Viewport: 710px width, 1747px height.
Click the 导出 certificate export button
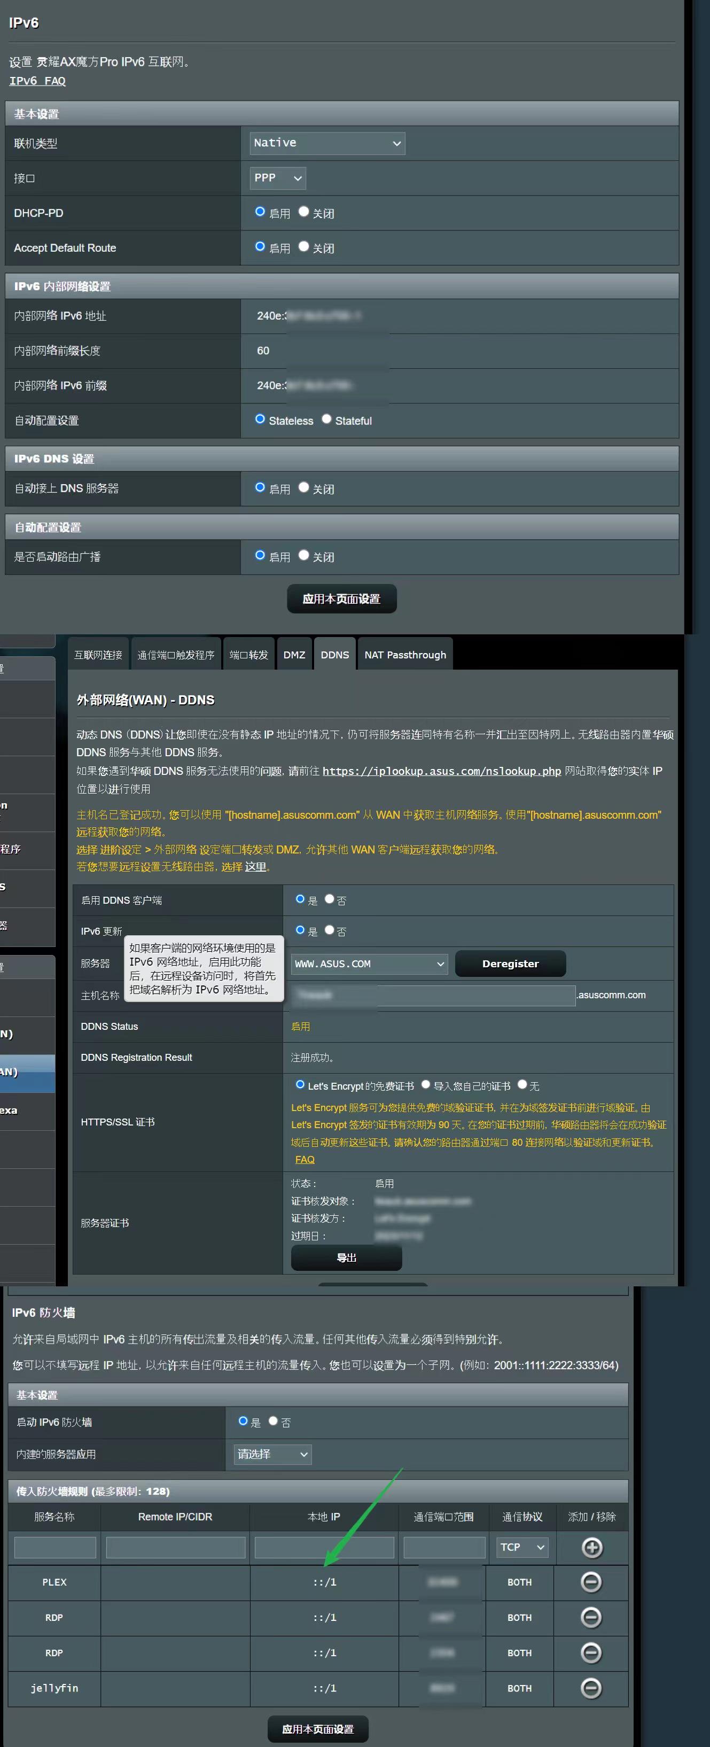pyautogui.click(x=346, y=1257)
